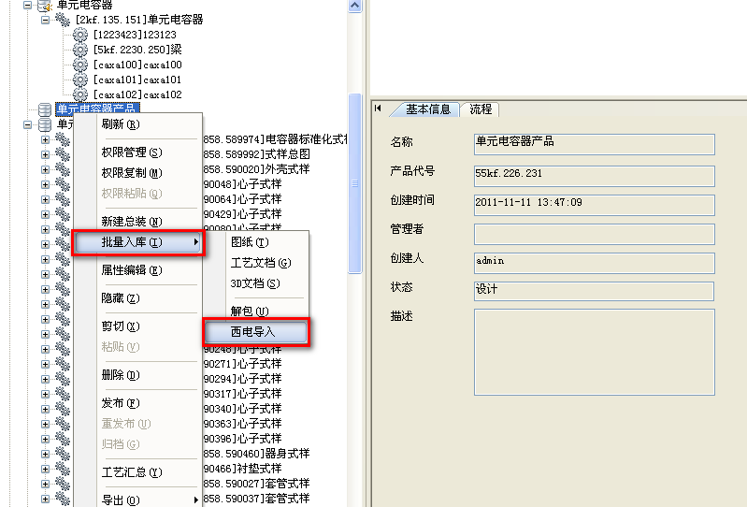Choose 工艺文档 from batch import submenu
This screenshot has width=747, height=507.
click(x=261, y=263)
